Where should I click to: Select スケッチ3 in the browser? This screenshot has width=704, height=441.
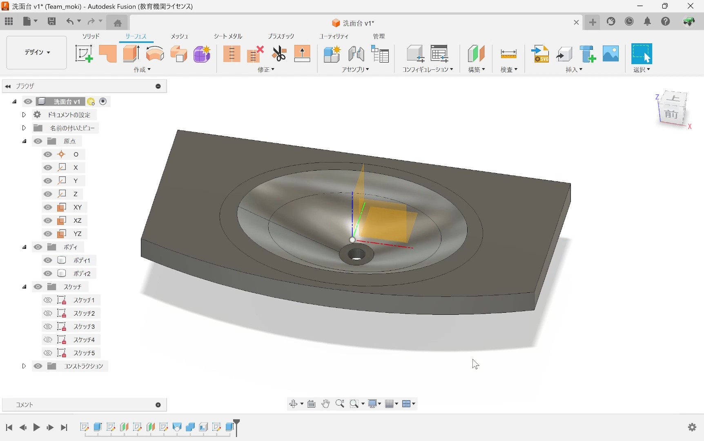(84, 327)
